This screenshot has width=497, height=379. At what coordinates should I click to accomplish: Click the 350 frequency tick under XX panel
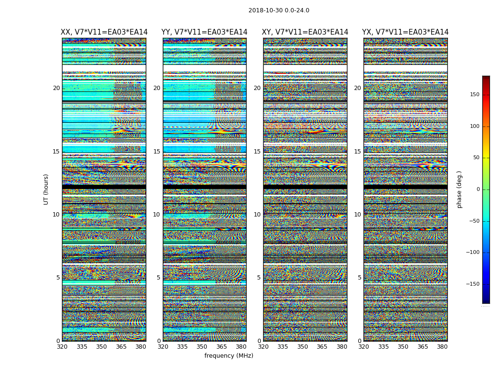[101, 347]
